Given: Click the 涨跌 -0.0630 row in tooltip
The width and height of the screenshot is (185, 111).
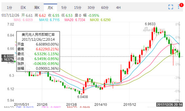Looking at the screenshot, I should (38, 64).
